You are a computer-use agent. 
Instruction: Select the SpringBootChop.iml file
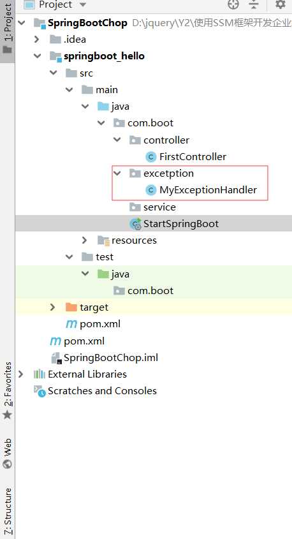coord(105,358)
